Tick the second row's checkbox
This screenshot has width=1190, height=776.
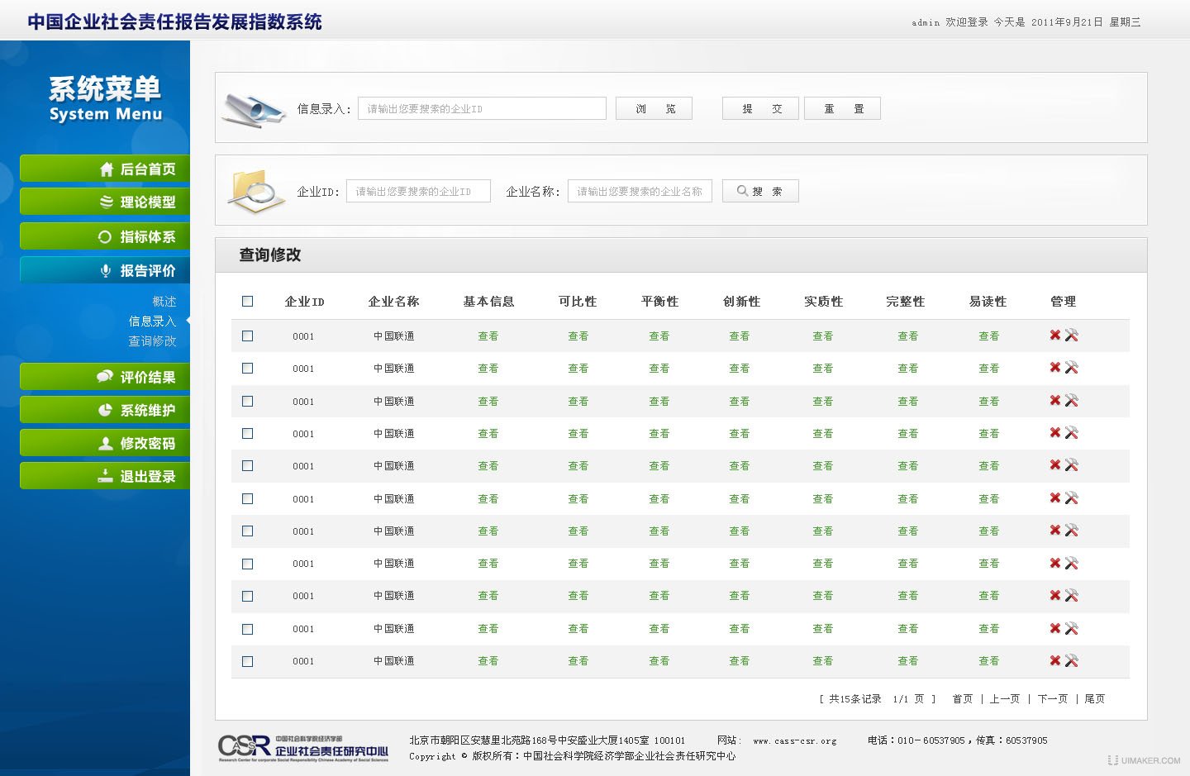pyautogui.click(x=247, y=368)
